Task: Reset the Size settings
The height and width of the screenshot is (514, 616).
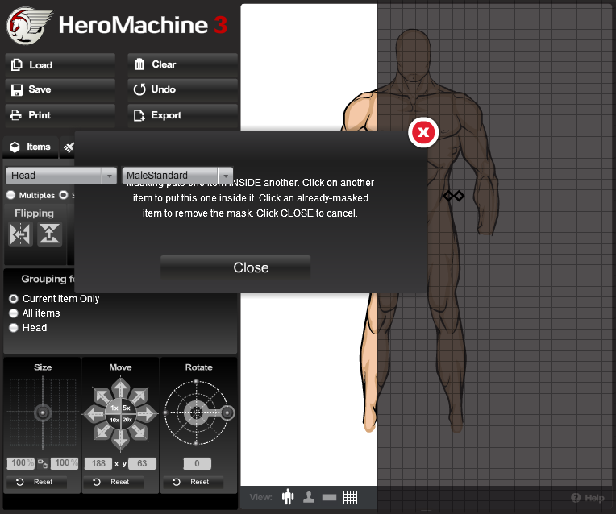Action: tap(36, 482)
